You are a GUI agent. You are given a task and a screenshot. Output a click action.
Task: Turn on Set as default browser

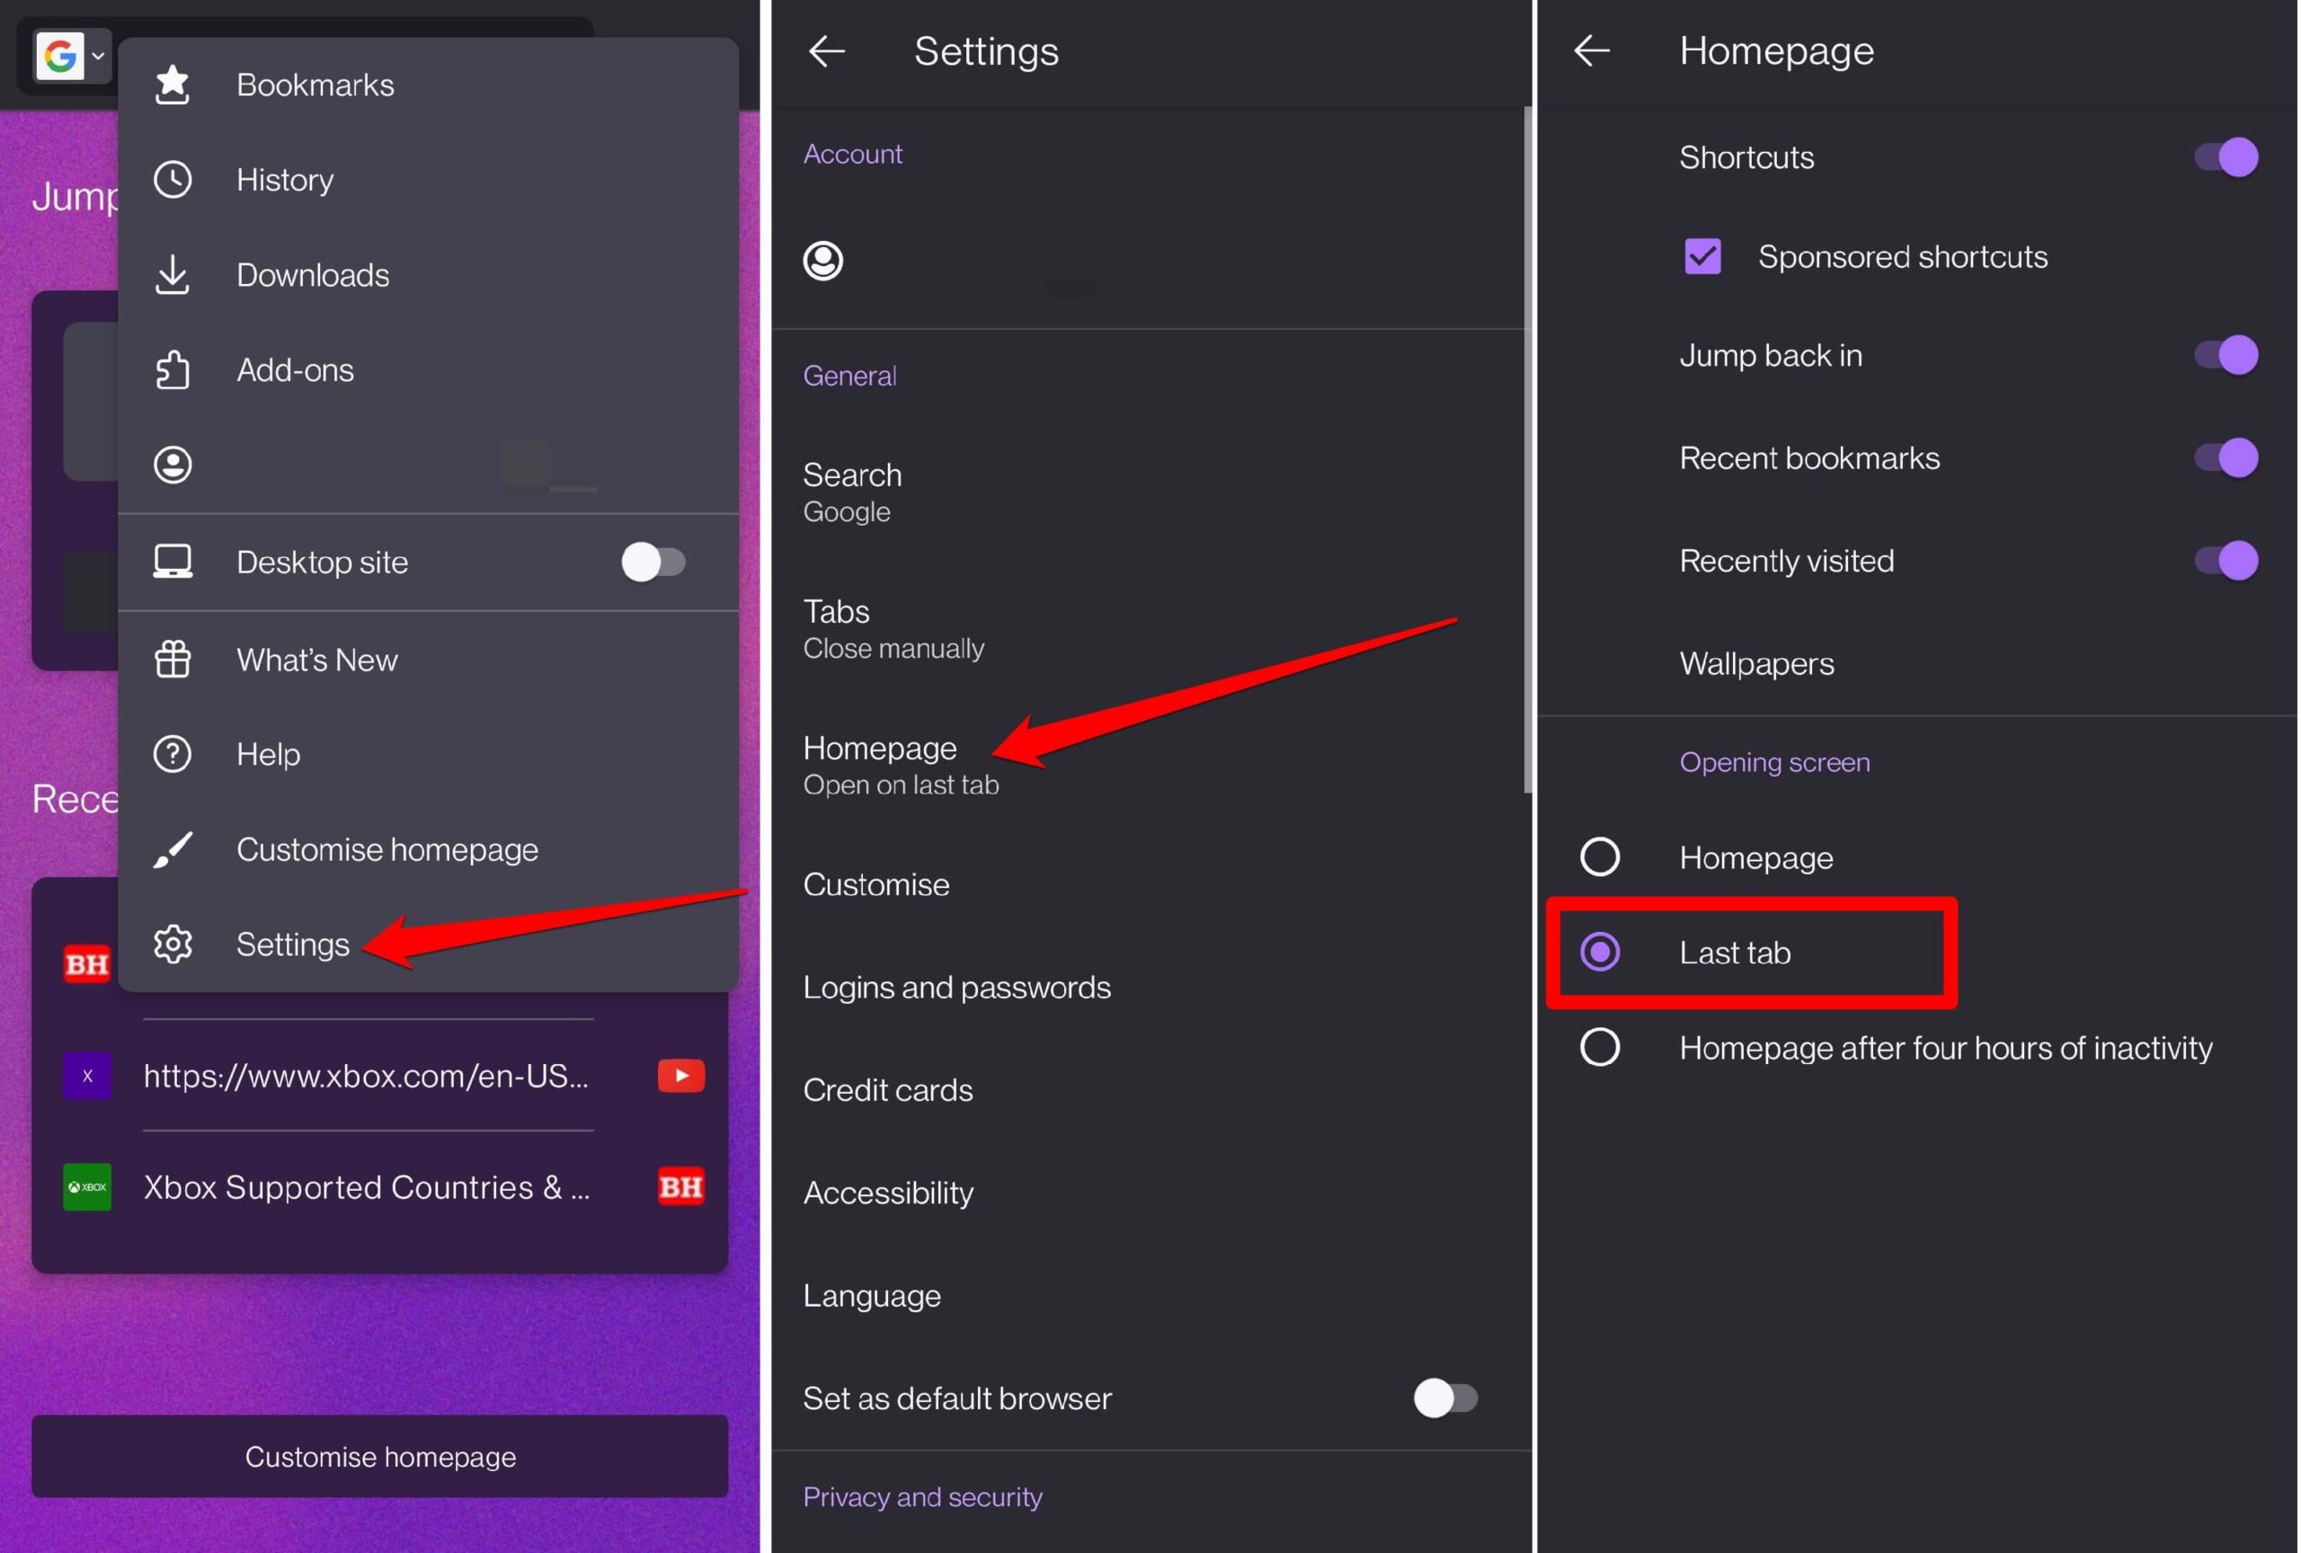pyautogui.click(x=1444, y=1398)
